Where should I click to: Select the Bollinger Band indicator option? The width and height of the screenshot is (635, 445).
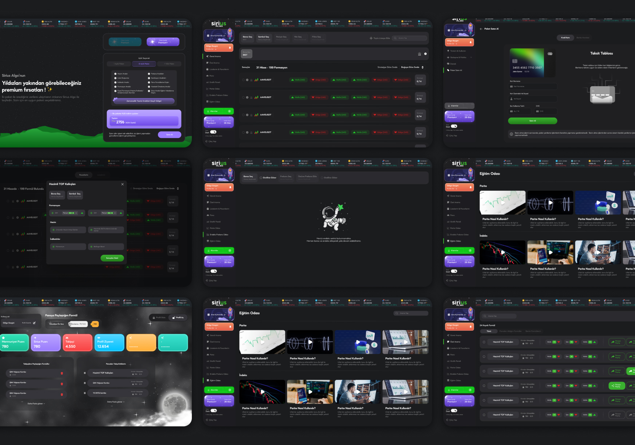coord(91,247)
